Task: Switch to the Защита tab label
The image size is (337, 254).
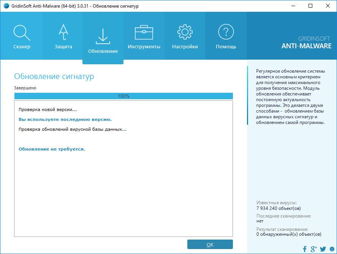Action: [63, 47]
